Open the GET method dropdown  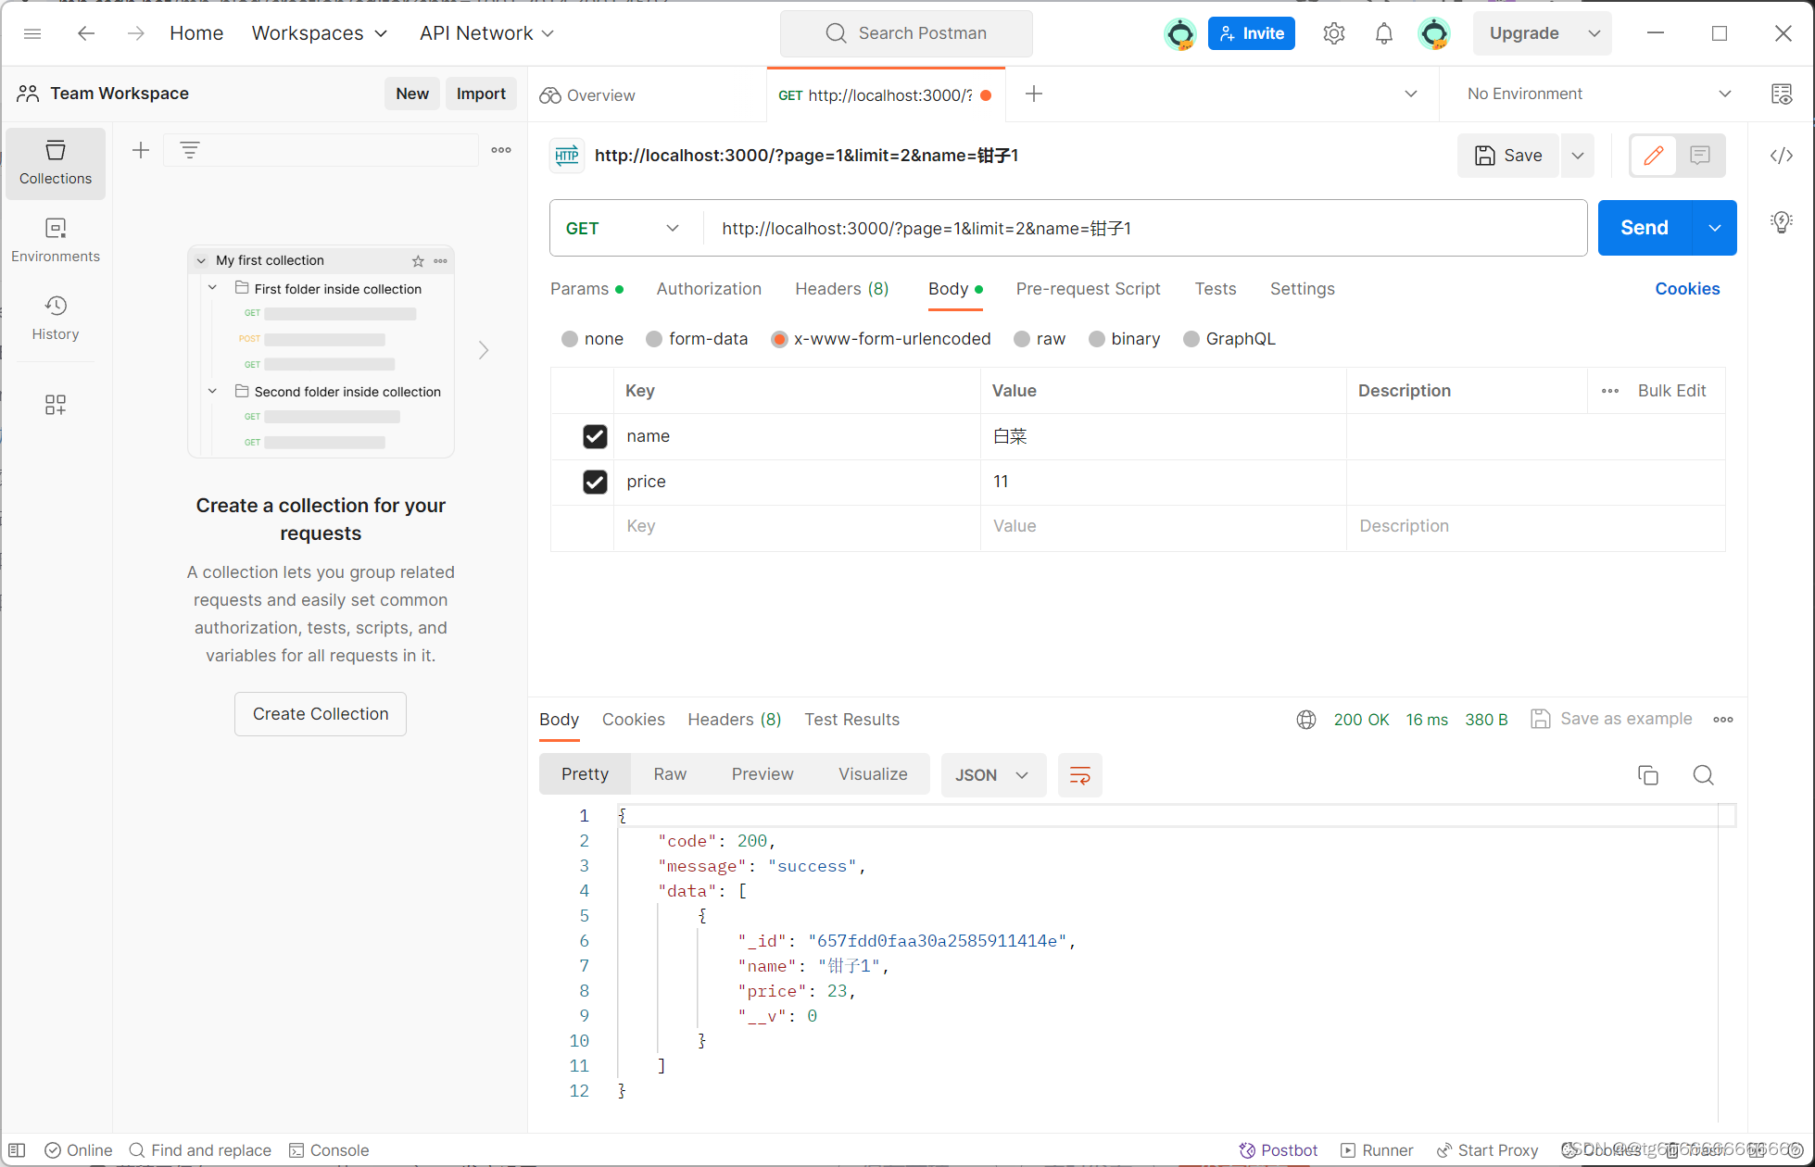[x=623, y=228]
